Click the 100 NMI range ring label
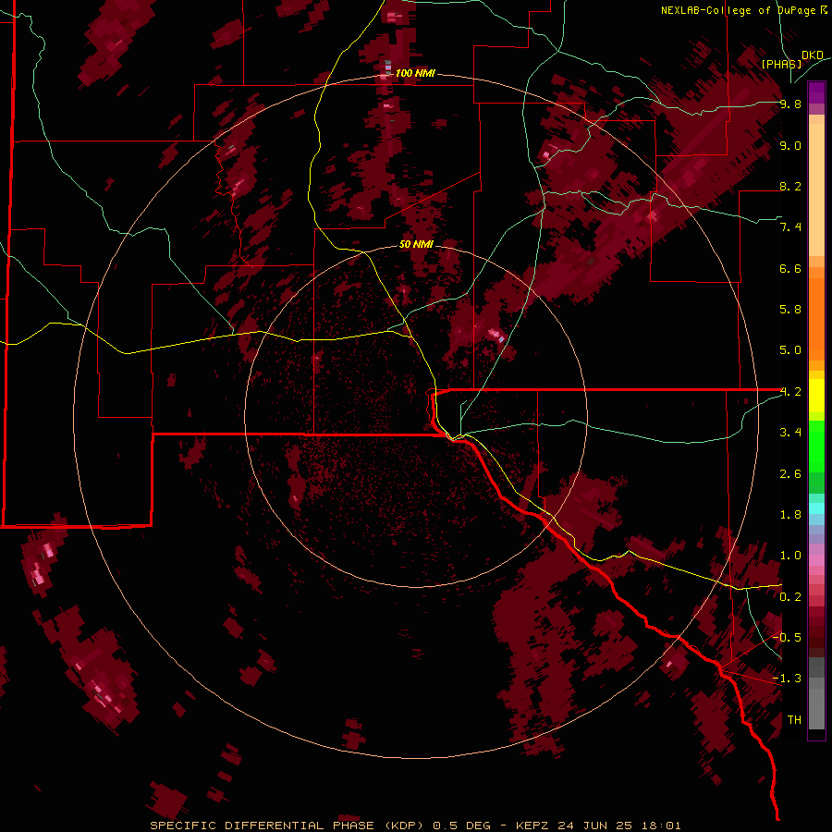The height and width of the screenshot is (832, 832). click(x=415, y=73)
